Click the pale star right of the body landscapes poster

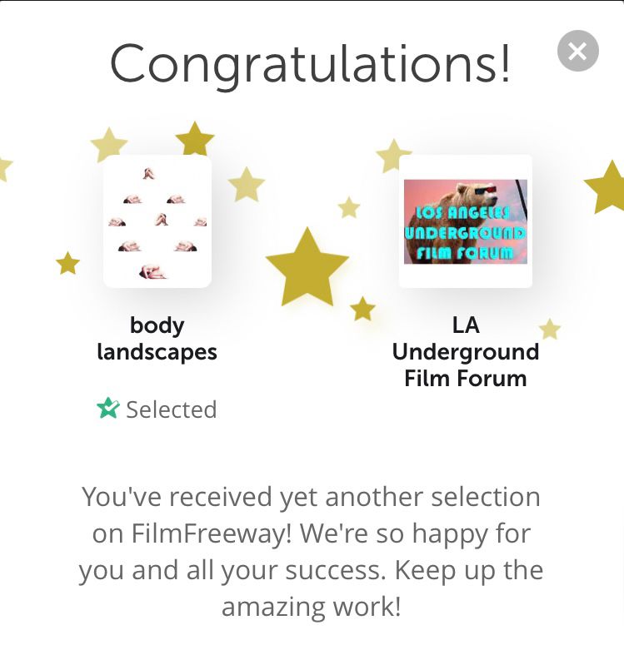coord(246,185)
